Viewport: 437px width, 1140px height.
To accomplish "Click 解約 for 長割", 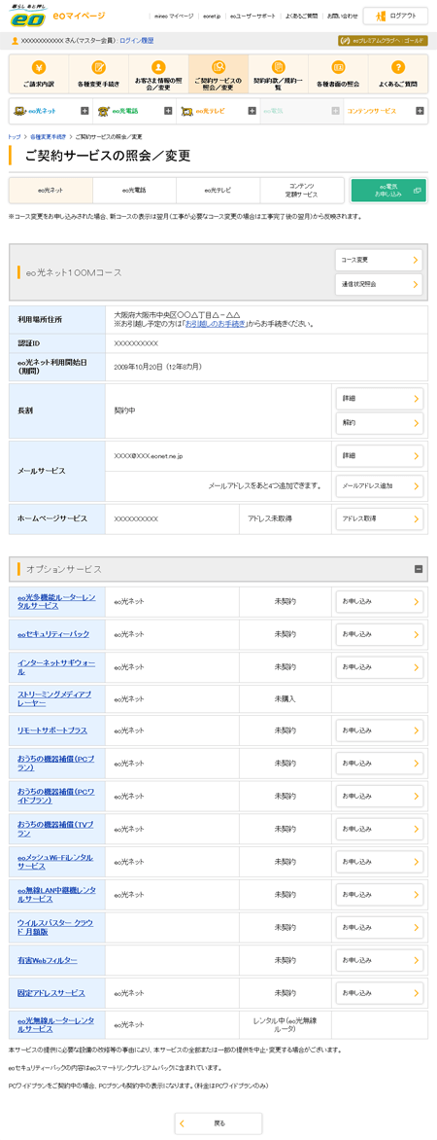I will (378, 422).
